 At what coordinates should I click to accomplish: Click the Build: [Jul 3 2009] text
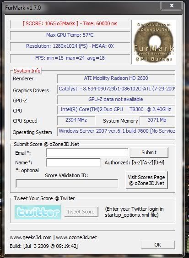[43, 247]
